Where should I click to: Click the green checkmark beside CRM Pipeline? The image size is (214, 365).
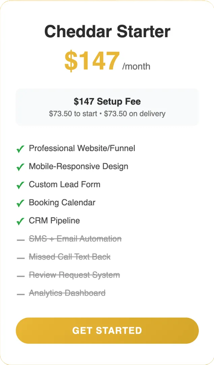(x=21, y=221)
